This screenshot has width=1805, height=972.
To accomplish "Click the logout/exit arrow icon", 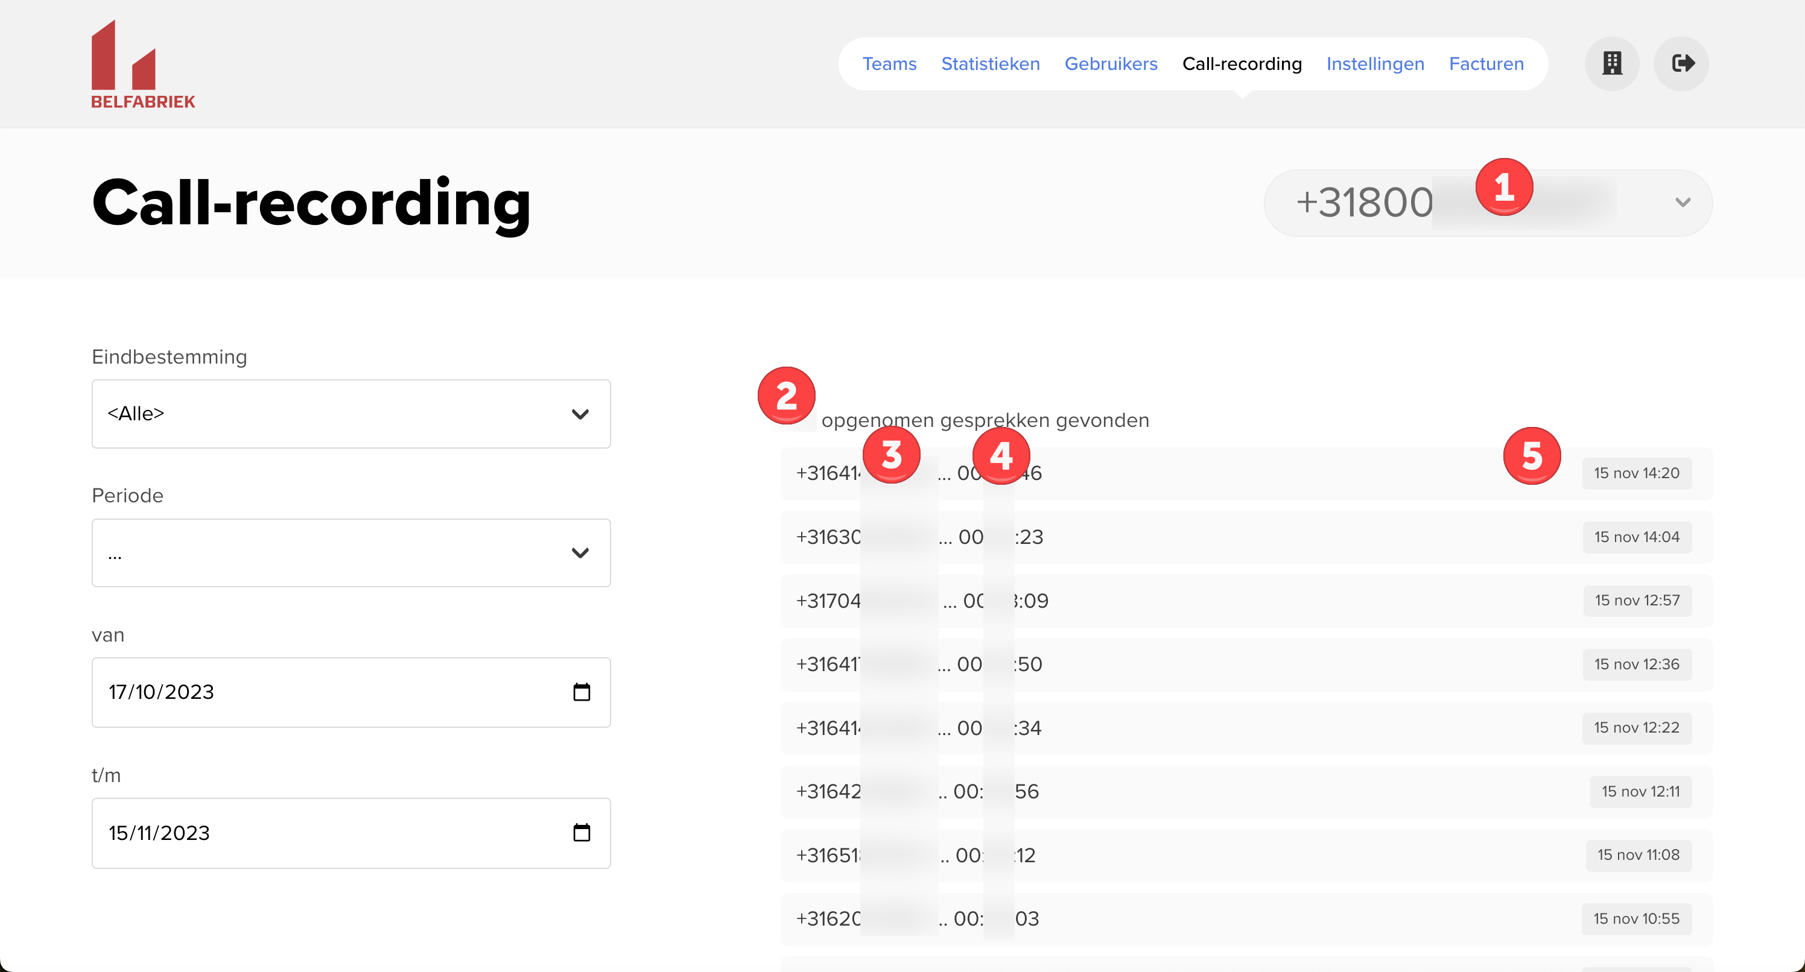I will click(1678, 63).
